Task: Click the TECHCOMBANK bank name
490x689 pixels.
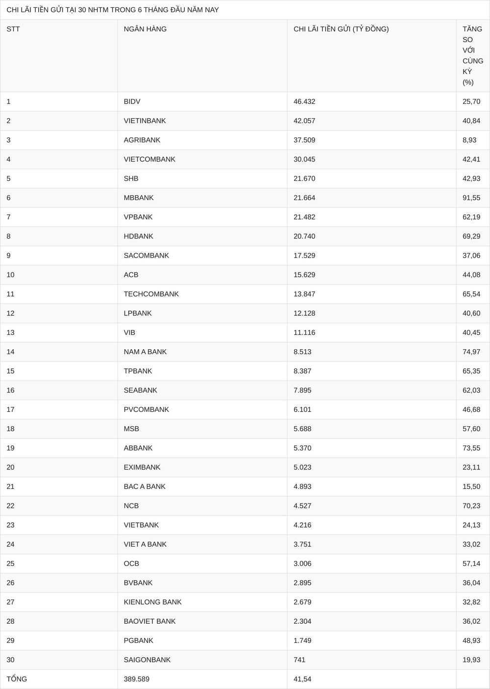Action: pos(151,294)
